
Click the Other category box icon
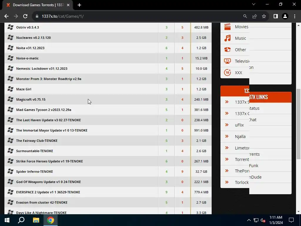[228, 49]
